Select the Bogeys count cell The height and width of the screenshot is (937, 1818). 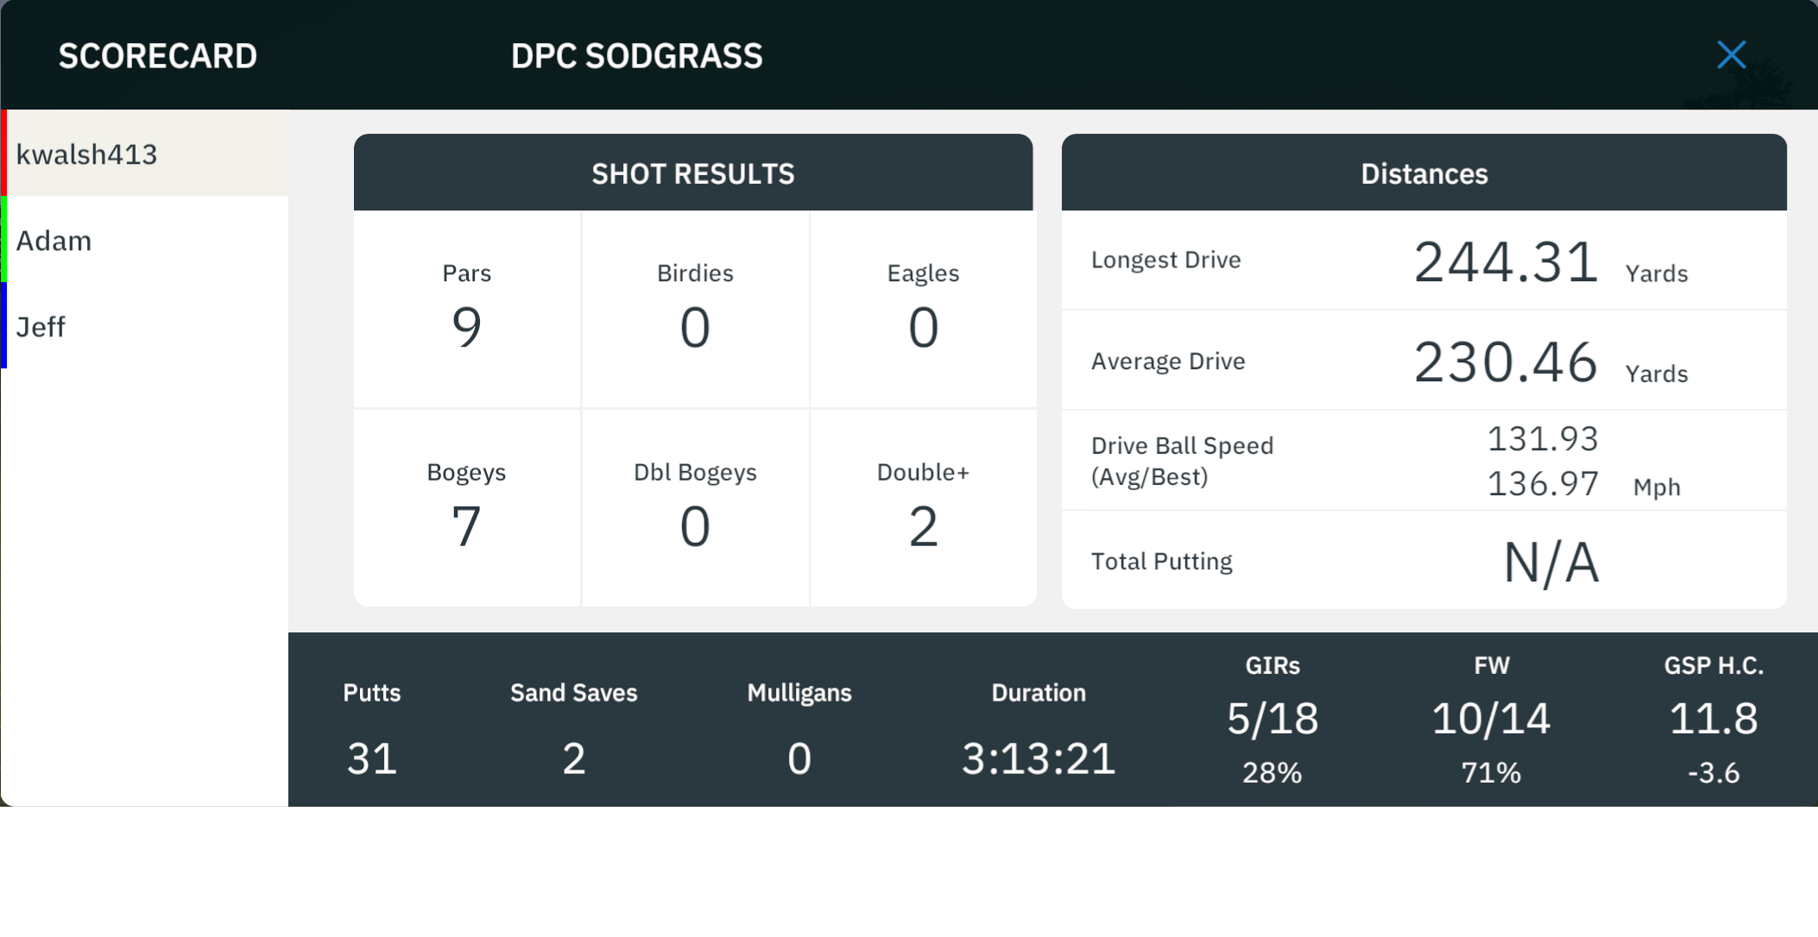pyautogui.click(x=467, y=508)
